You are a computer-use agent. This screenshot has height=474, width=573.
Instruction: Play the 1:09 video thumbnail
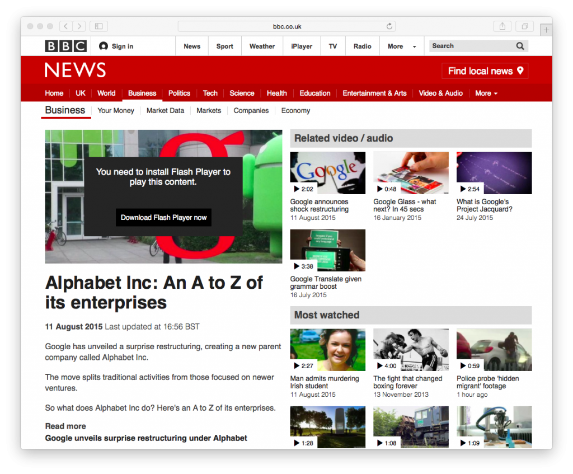click(494, 427)
